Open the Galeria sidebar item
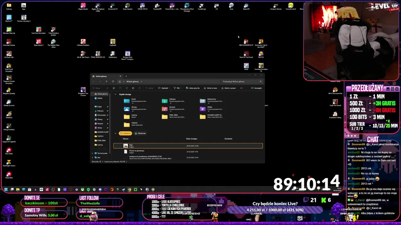Screen dimensions: 401x225 pyautogui.click(x=100, y=98)
